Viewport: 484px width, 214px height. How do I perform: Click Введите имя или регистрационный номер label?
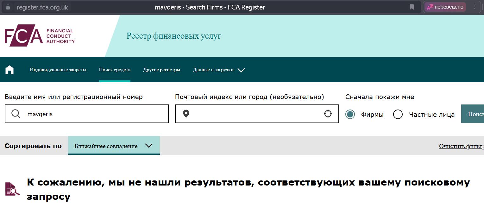click(x=74, y=97)
